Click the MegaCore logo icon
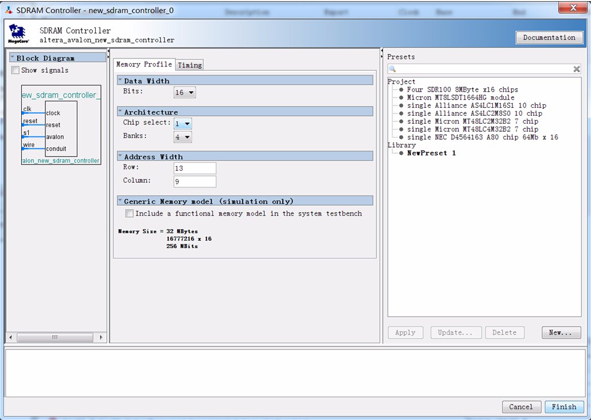The width and height of the screenshot is (591, 420). (18, 34)
